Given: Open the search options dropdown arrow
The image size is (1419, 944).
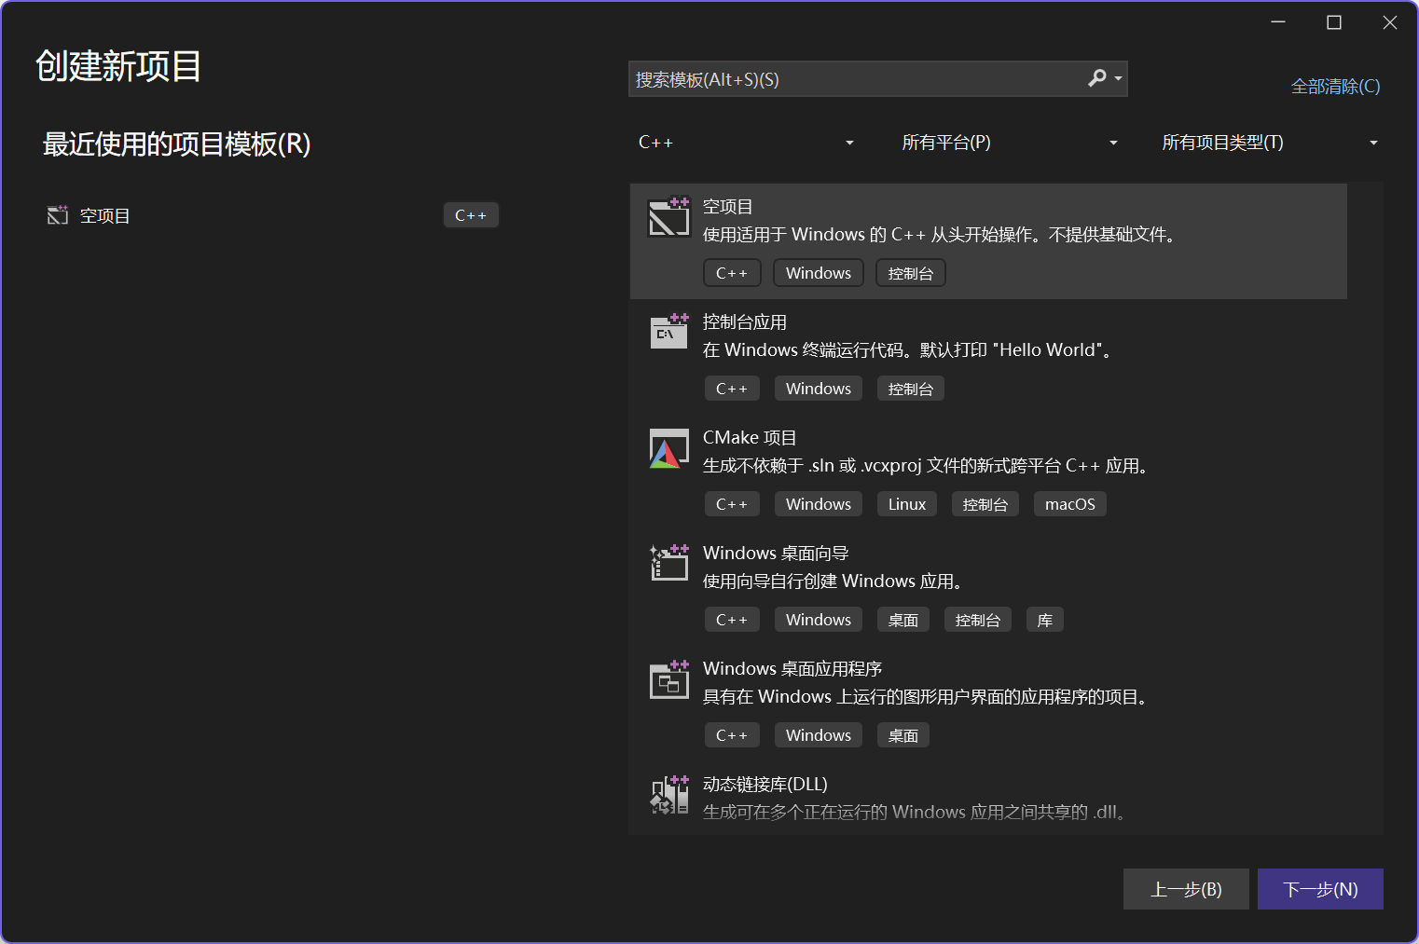Looking at the screenshot, I should coord(1117,78).
